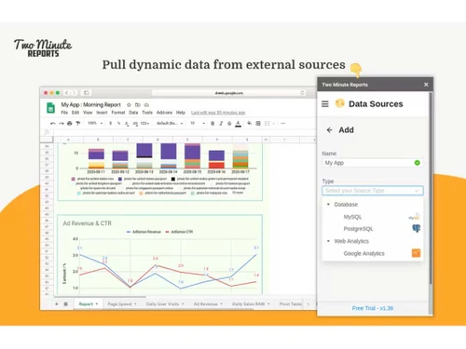Open the View menu
The height and width of the screenshot is (349, 466).
click(88, 113)
